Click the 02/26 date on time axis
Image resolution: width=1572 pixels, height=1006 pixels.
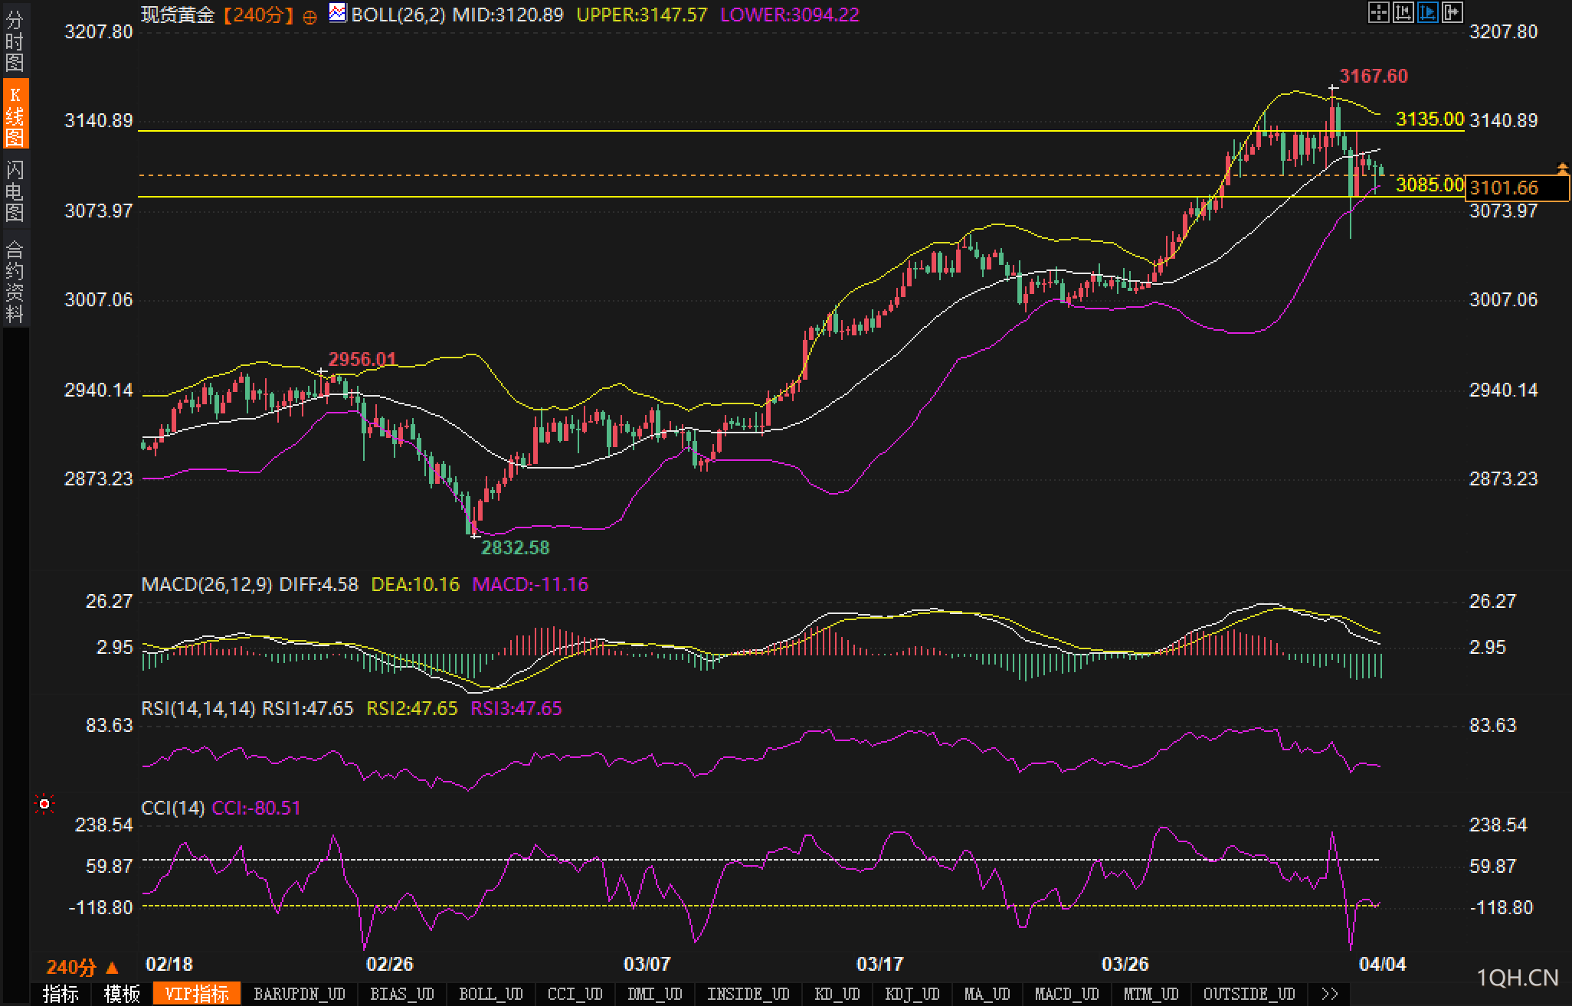click(x=390, y=964)
